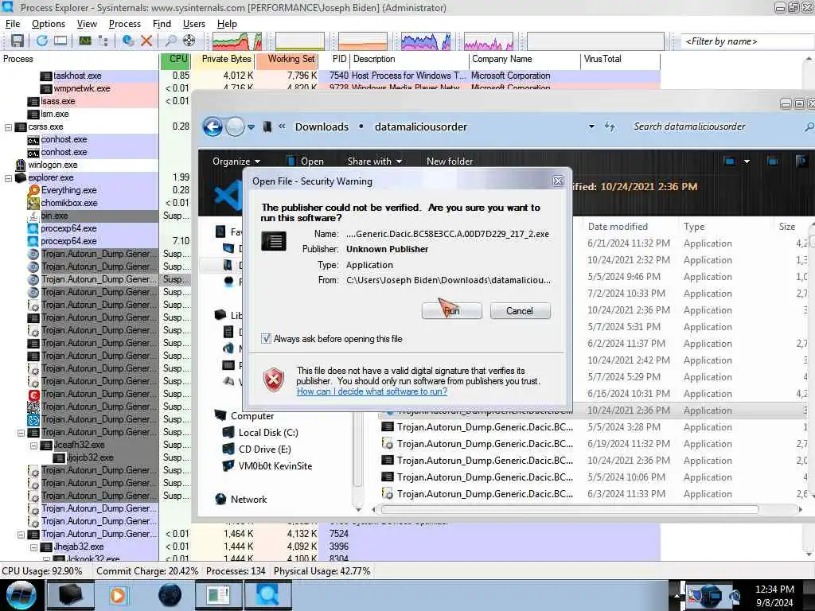815x611 pixels.
Task: Collapse the csrss.exe tree node
Action: (8, 126)
